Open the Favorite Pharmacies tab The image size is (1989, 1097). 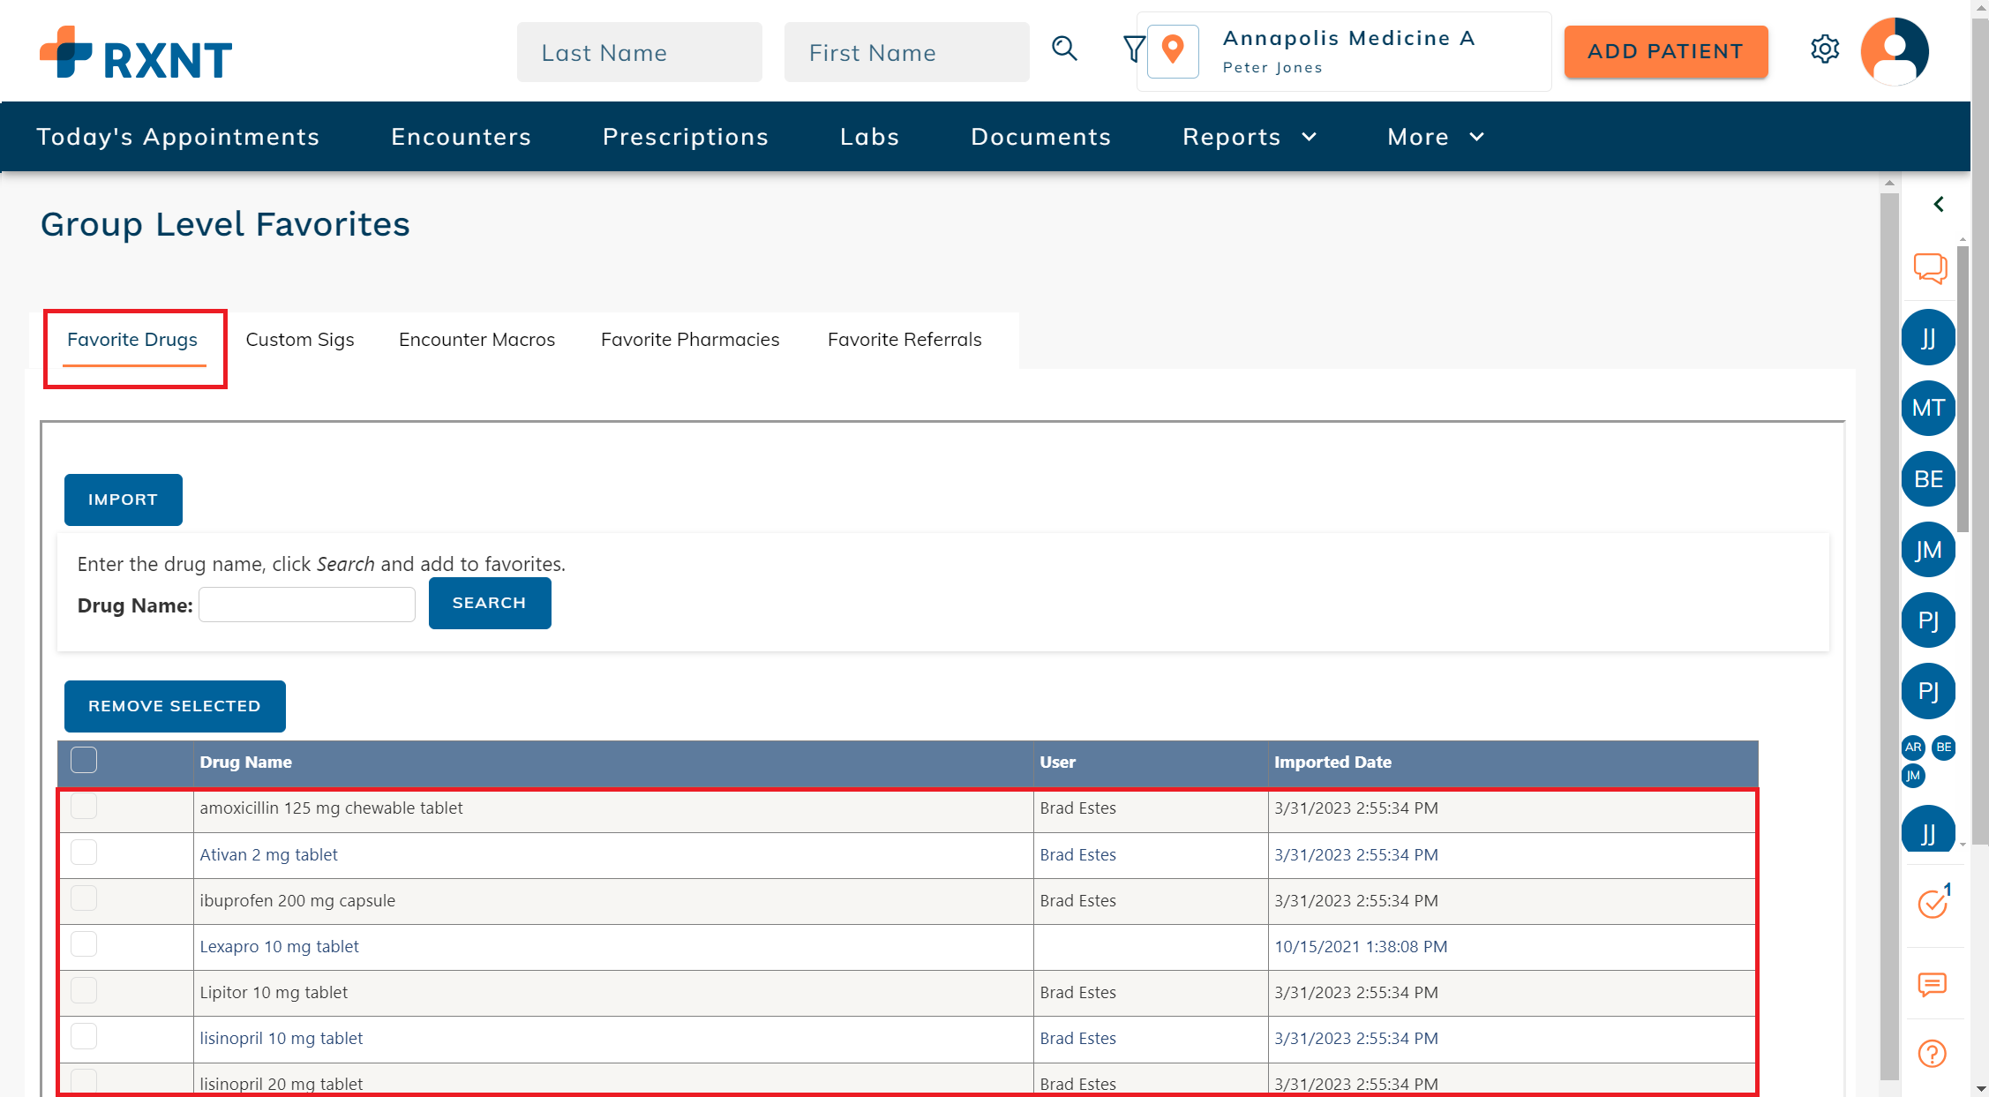point(689,340)
